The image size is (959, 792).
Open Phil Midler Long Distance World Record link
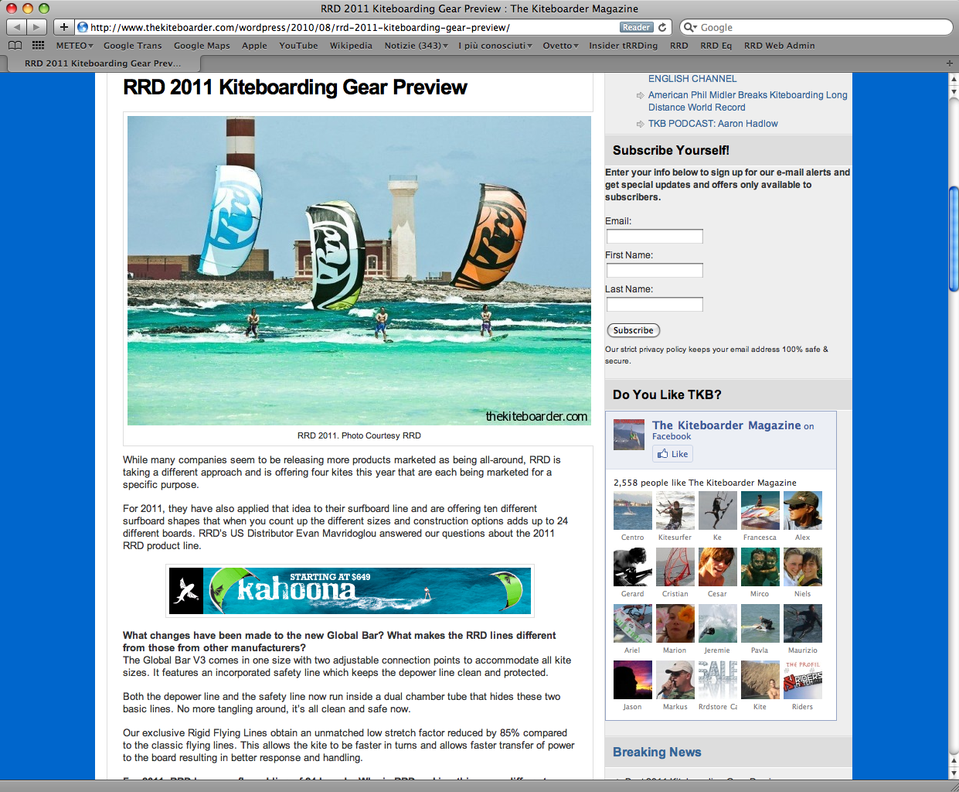747,101
